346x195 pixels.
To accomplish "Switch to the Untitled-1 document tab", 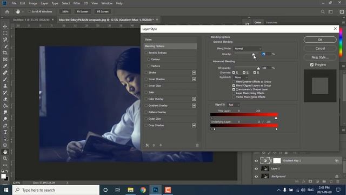I will click(x=31, y=19).
